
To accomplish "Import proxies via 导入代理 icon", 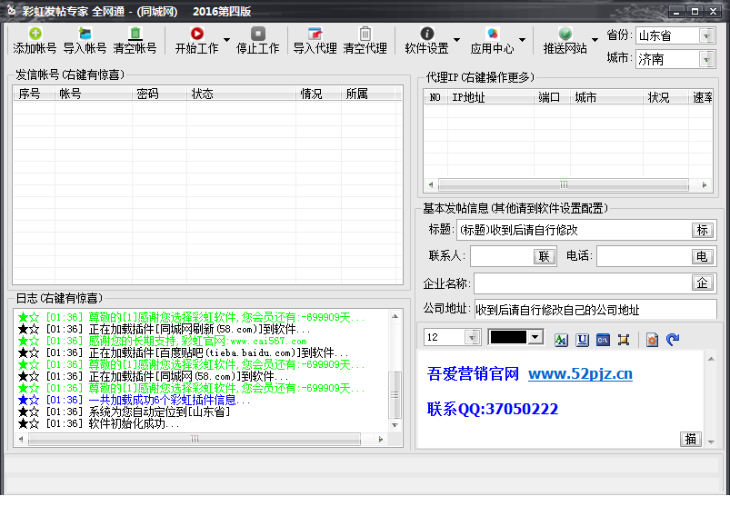I will click(315, 34).
